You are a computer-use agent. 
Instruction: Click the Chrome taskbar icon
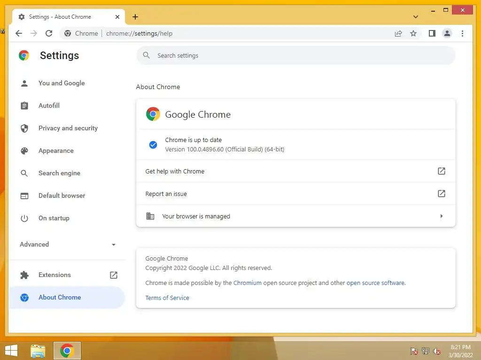[x=67, y=351]
